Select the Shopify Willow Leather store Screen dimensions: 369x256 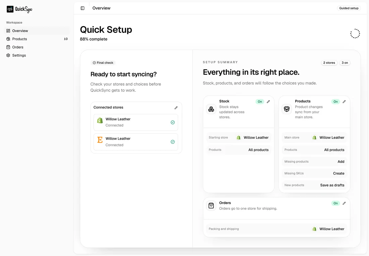pyautogui.click(x=136, y=122)
